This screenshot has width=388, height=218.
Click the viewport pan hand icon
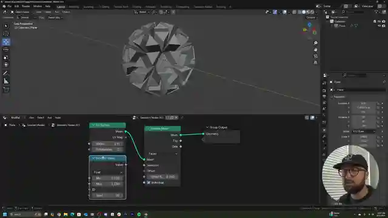click(x=315, y=50)
